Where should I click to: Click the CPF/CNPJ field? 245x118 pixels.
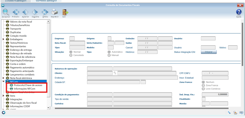click(215, 73)
